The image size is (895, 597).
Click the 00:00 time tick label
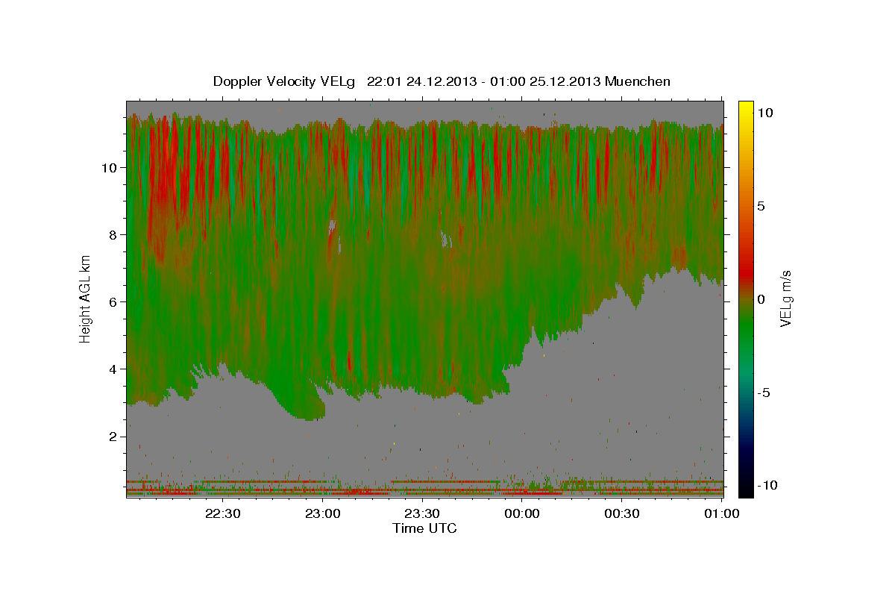pos(522,514)
